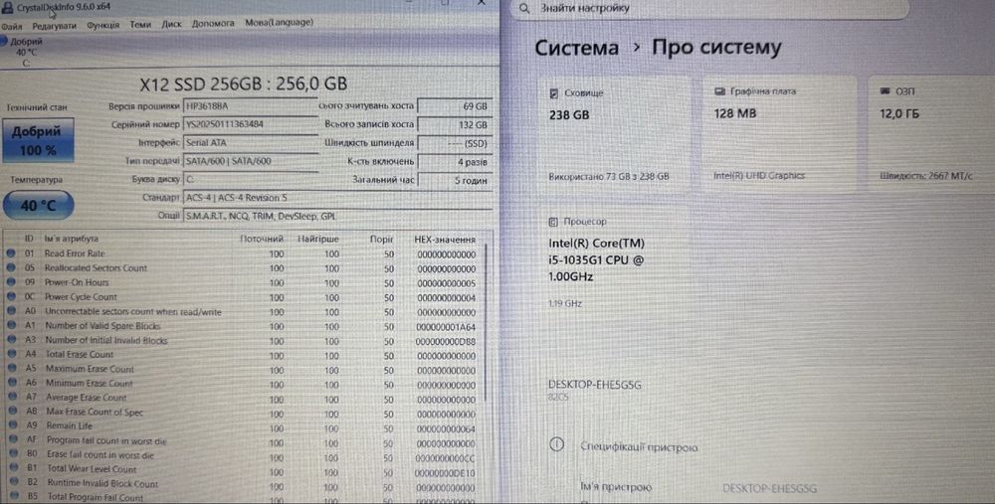Go back to Система breadcrumb in Settings

pos(576,48)
